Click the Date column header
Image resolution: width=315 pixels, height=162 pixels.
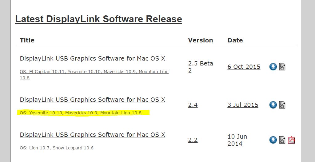coord(235,40)
